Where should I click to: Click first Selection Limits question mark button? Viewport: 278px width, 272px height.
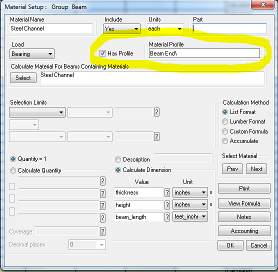tap(156, 112)
